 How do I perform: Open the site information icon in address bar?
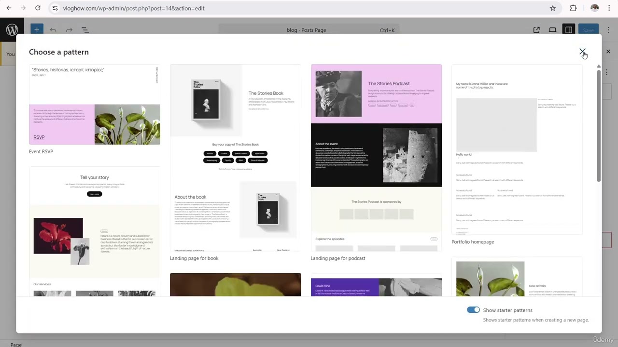(55, 8)
